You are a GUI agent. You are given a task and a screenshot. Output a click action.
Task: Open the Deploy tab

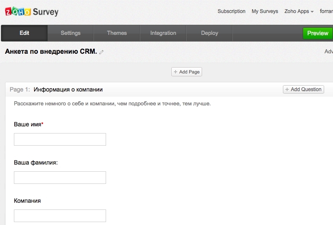click(209, 33)
